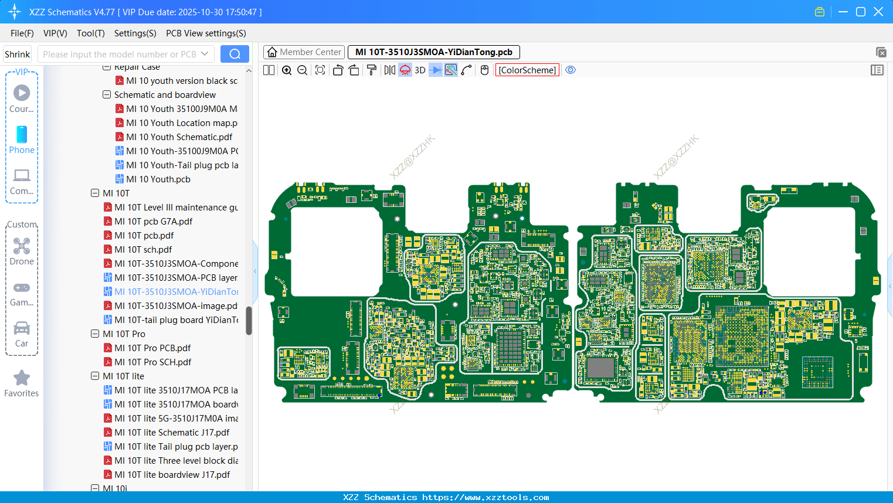
Task: Select the zoom in magnifier tool
Action: click(287, 70)
